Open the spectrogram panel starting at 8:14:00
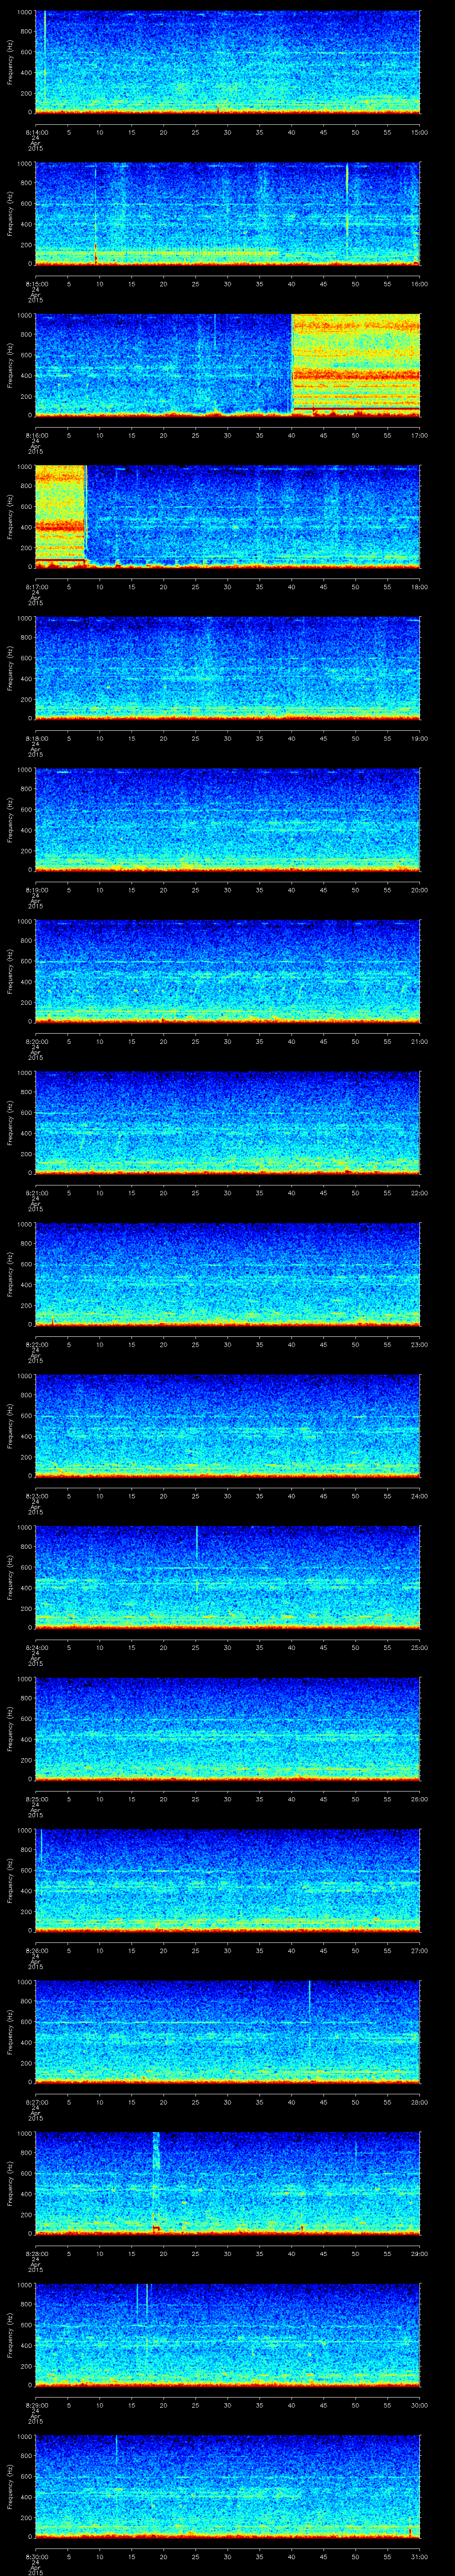Screen dimensions: 455x2576 [228, 62]
